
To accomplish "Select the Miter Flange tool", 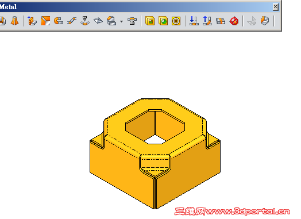I will pyautogui.click(x=45, y=21).
